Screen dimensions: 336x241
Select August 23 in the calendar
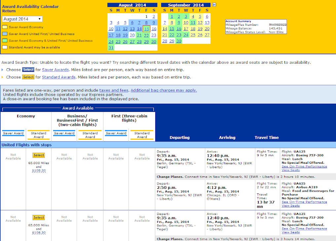[x=154, y=35]
